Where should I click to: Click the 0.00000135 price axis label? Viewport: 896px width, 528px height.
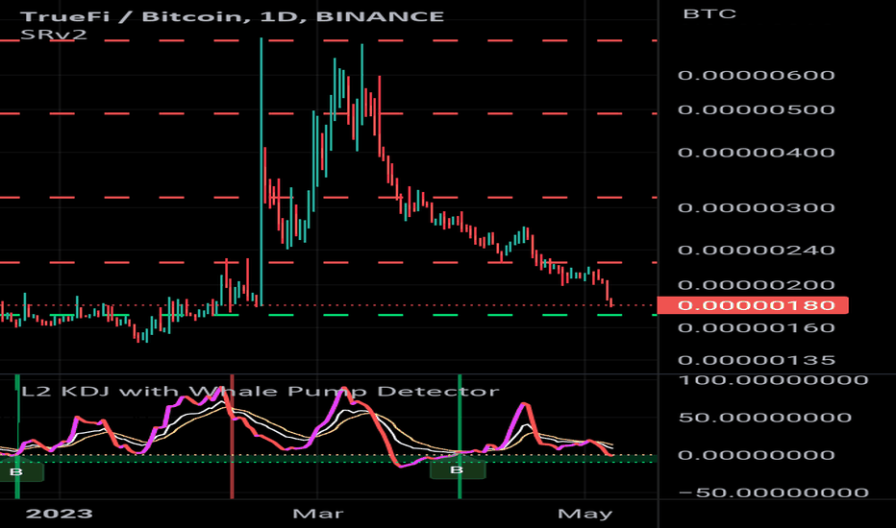pyautogui.click(x=756, y=360)
